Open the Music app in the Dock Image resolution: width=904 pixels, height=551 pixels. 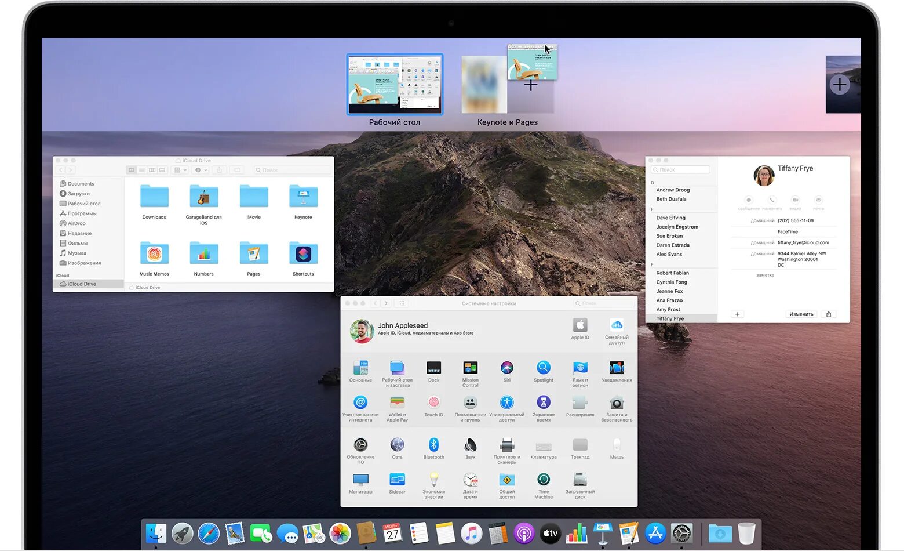click(471, 534)
